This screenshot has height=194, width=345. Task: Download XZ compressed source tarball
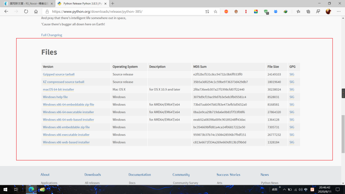63,82
